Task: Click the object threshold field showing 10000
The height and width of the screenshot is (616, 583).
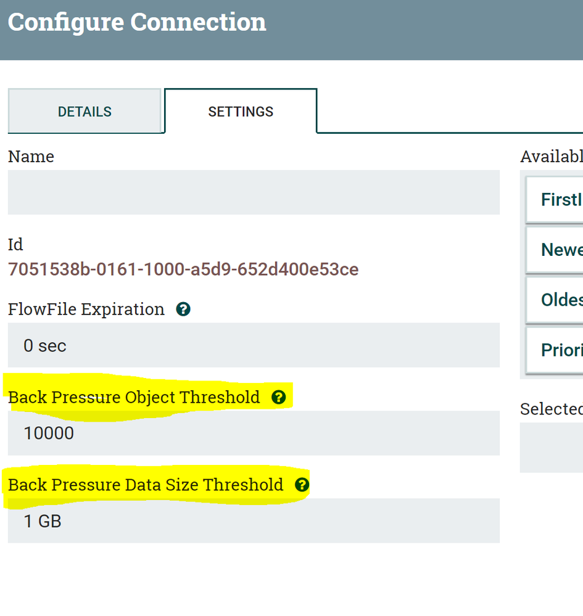Action: click(x=254, y=433)
